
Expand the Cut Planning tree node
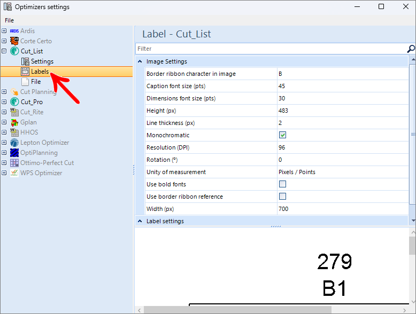click(4, 92)
